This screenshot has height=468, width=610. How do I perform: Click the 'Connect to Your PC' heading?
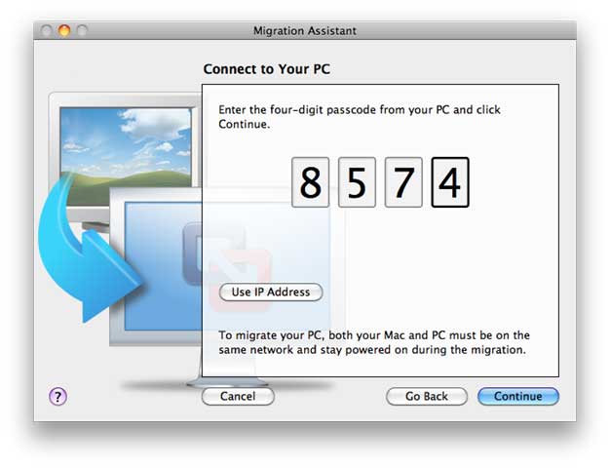tap(266, 69)
